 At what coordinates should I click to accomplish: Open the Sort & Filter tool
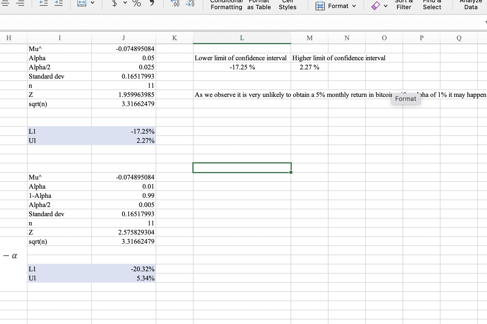[x=403, y=5]
